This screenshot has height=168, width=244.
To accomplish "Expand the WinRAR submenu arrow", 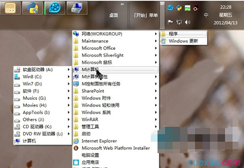I will click(156, 120).
